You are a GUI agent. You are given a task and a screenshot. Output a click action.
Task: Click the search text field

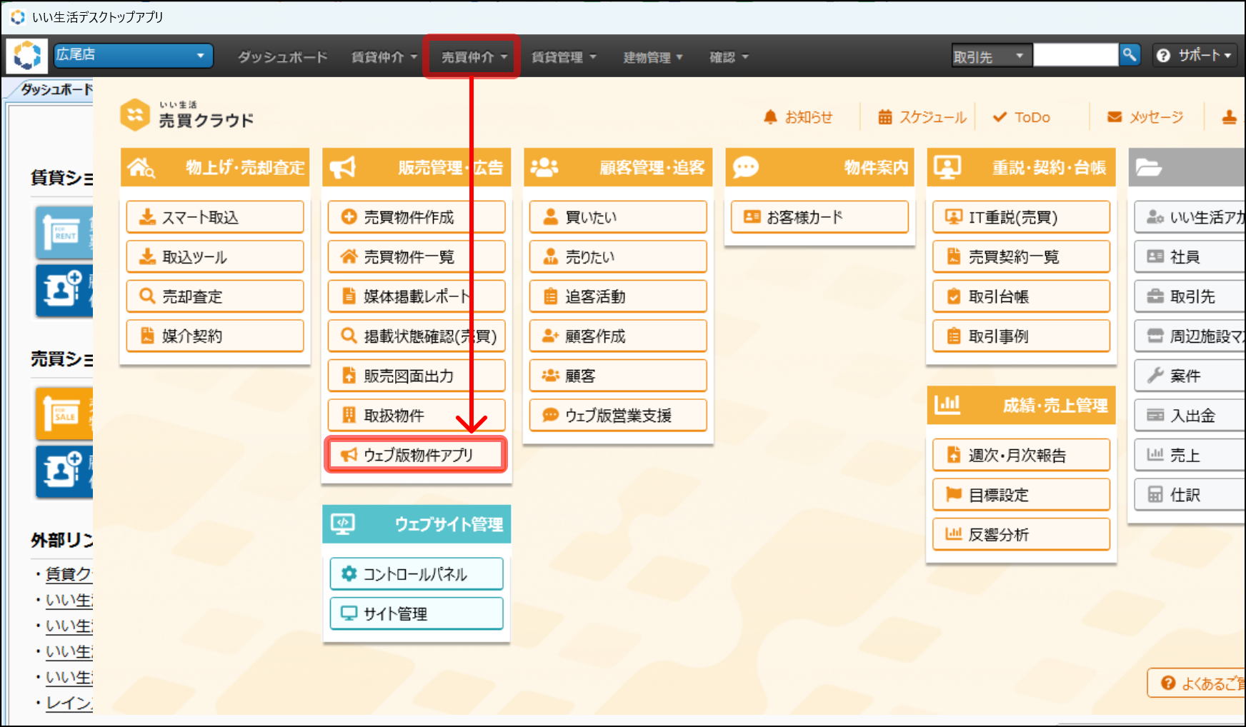tap(1075, 55)
